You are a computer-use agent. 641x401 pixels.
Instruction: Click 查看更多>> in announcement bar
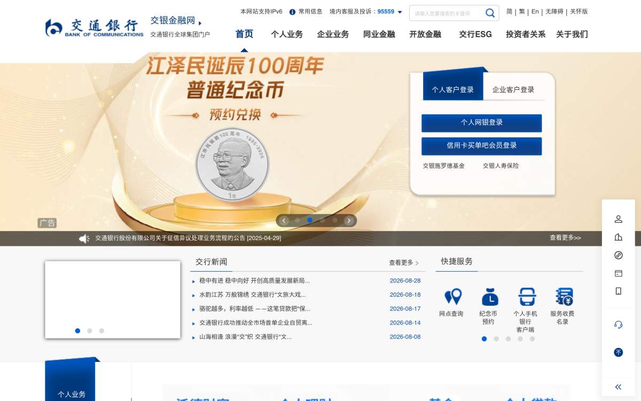click(565, 238)
